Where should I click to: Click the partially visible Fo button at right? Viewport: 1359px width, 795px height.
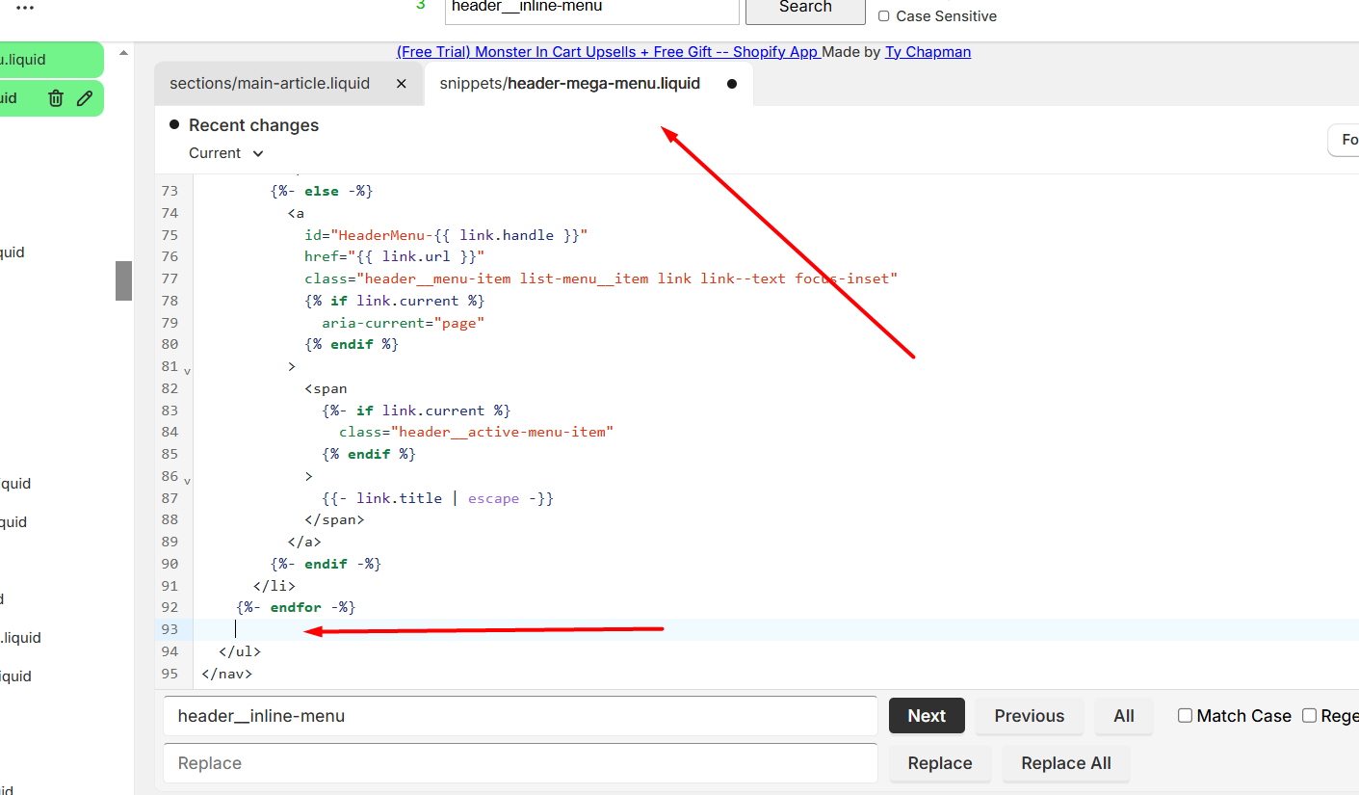1345,140
